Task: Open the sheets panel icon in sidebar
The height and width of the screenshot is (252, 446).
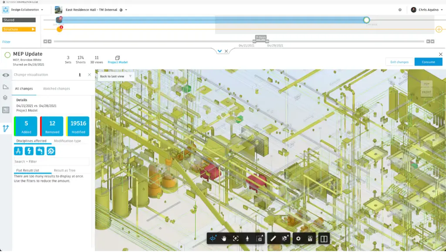Action: [6, 110]
